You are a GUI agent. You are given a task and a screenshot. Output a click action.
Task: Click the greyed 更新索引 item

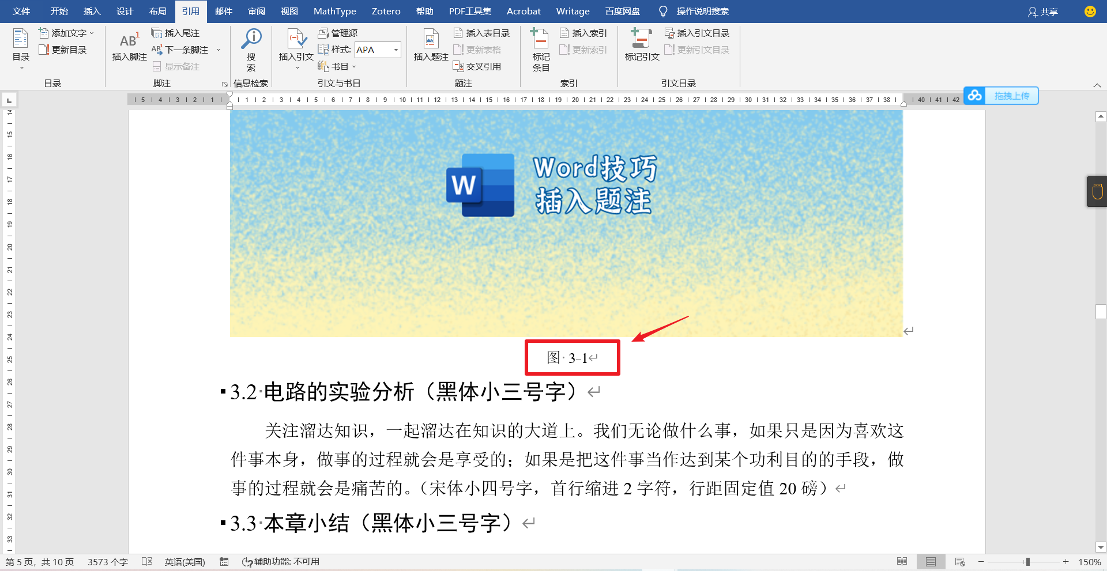(x=583, y=50)
